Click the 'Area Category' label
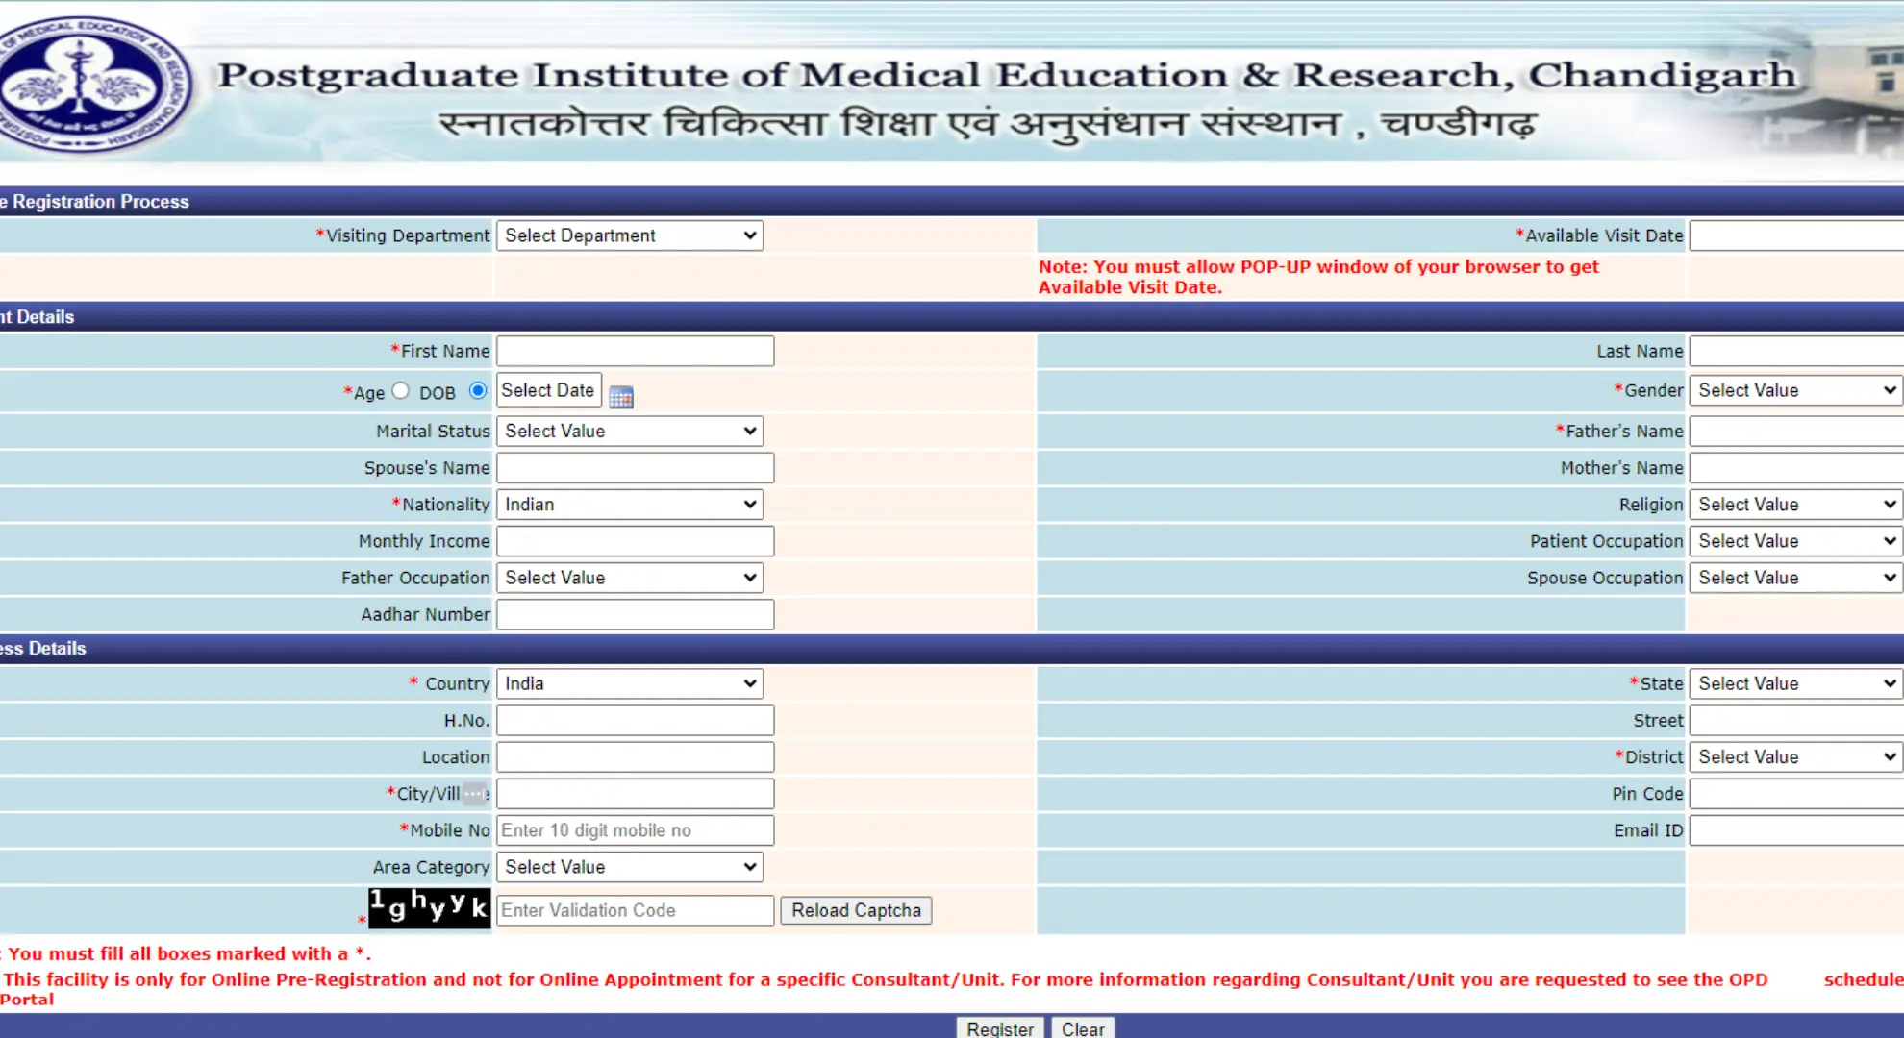Image resolution: width=1904 pixels, height=1038 pixels. [431, 867]
